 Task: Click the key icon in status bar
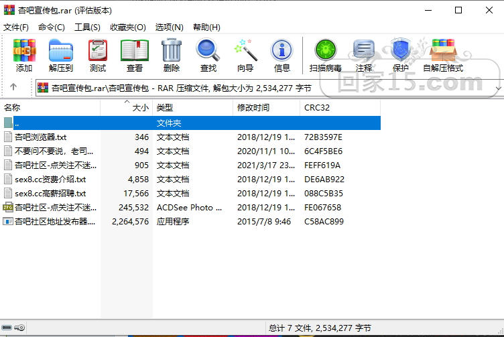tap(20, 328)
